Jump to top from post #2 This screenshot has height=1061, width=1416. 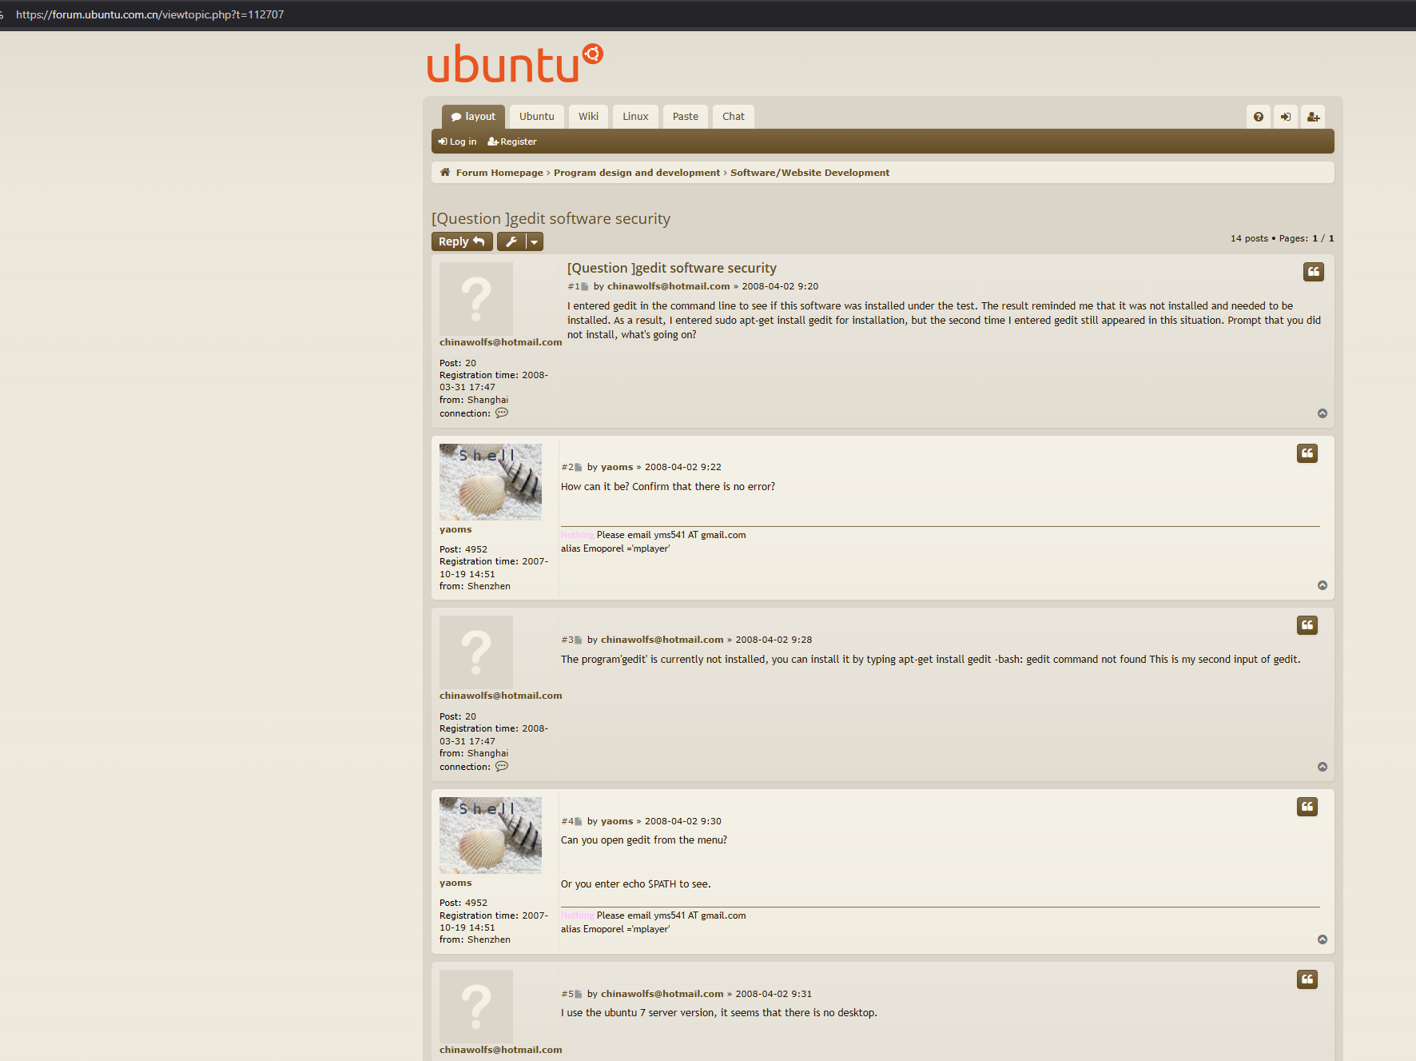pyautogui.click(x=1323, y=585)
